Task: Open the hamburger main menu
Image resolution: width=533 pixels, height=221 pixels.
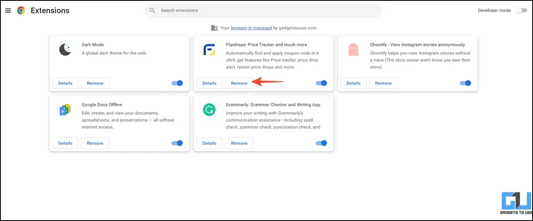Action: (x=8, y=10)
